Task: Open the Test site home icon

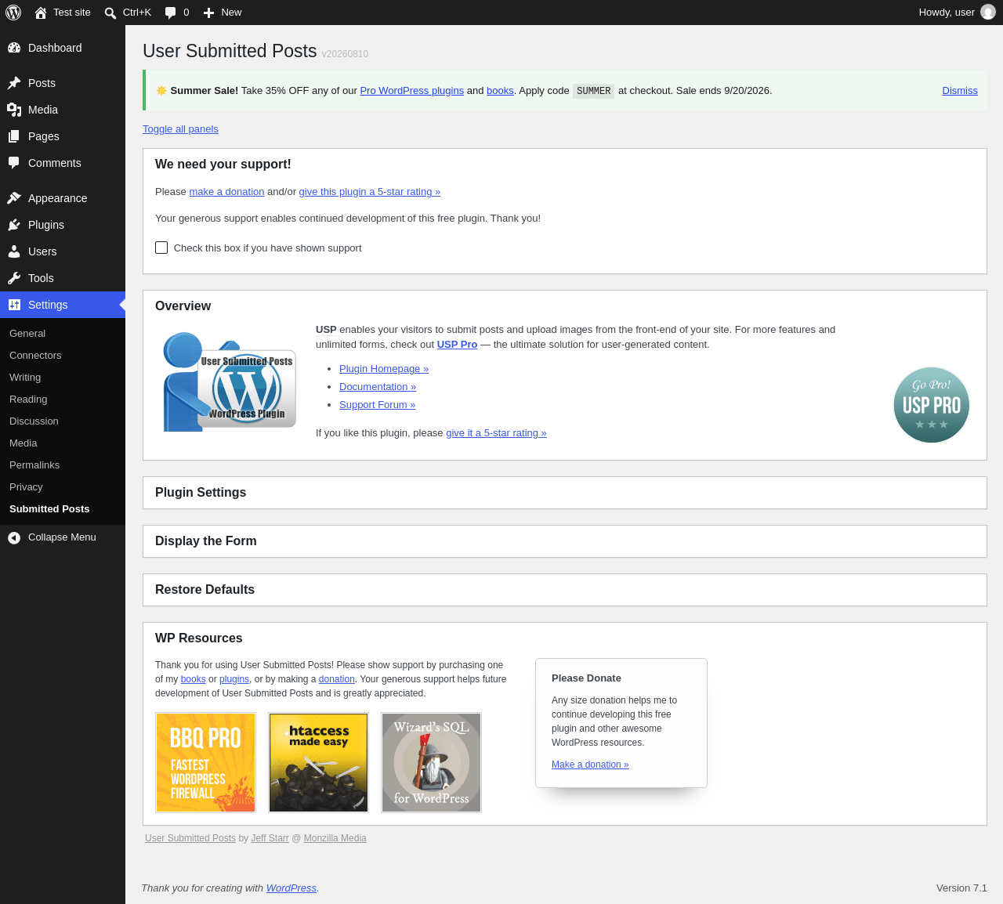Action: 41,13
